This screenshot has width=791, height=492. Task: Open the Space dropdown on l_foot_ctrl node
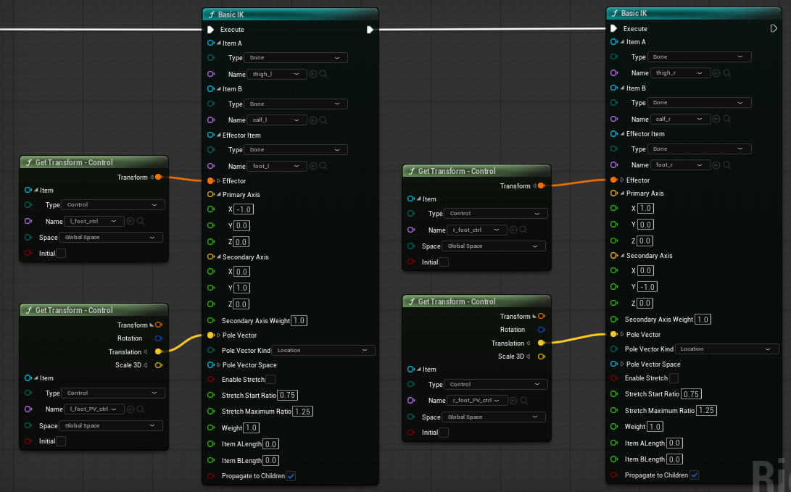[x=111, y=238]
